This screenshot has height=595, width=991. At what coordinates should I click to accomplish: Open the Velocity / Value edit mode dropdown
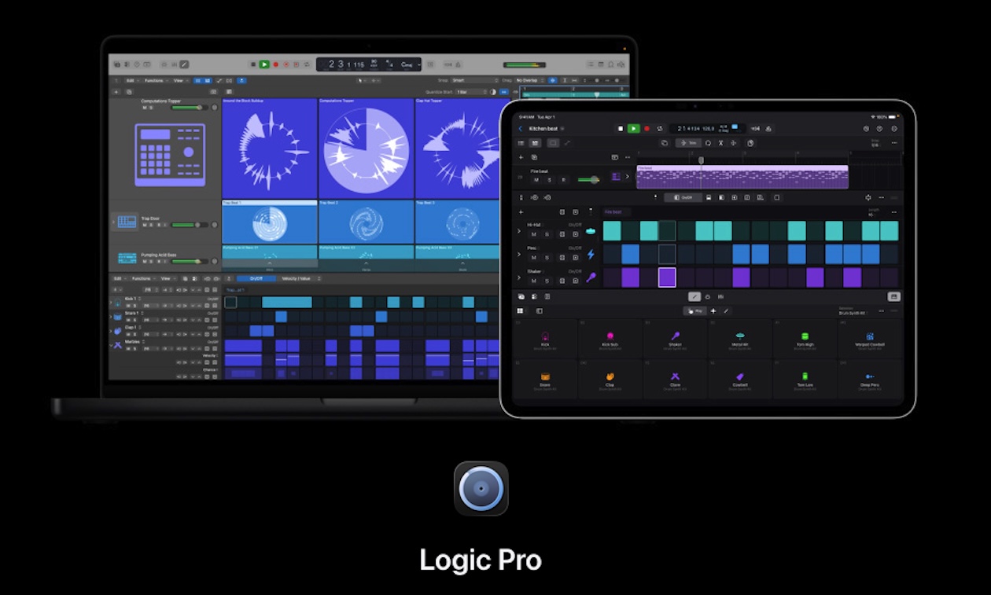[301, 278]
